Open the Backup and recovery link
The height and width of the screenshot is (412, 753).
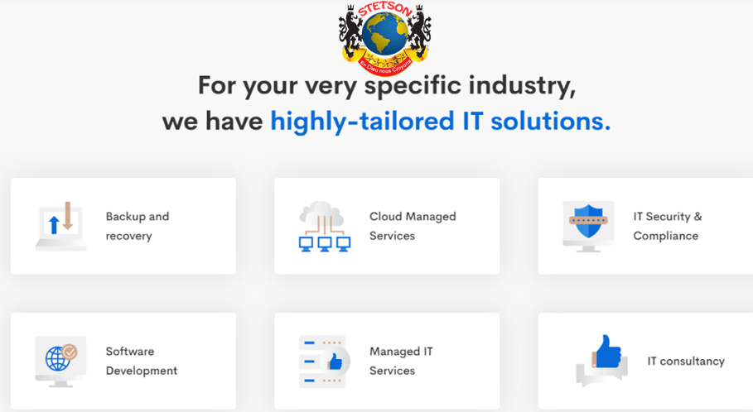click(x=138, y=226)
